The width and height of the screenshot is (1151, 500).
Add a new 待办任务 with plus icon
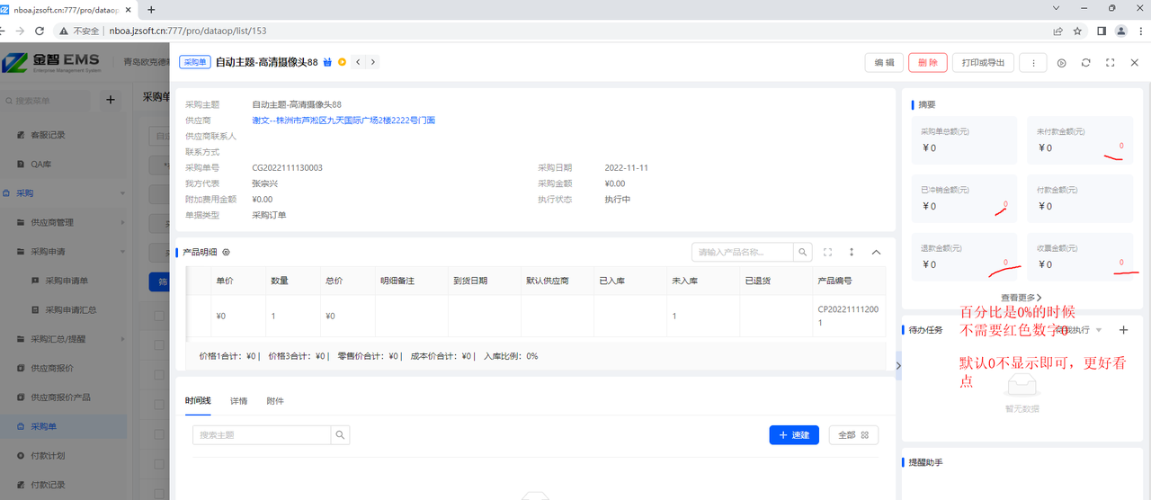point(1123,330)
